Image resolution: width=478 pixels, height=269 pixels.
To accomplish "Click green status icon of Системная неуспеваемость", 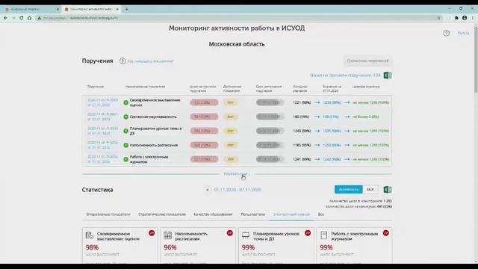I will pos(125,117).
